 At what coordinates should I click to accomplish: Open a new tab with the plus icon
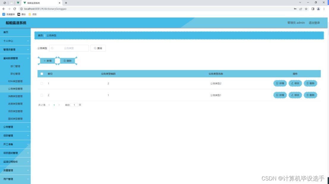pyautogui.click(x=66, y=3)
